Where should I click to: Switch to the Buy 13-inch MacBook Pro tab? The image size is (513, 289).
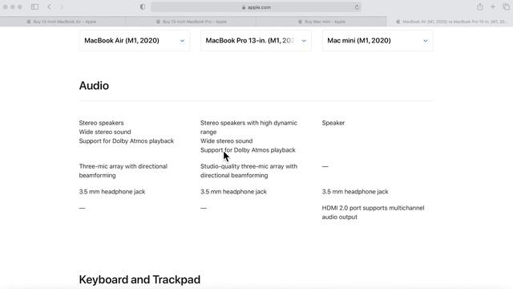[192, 22]
